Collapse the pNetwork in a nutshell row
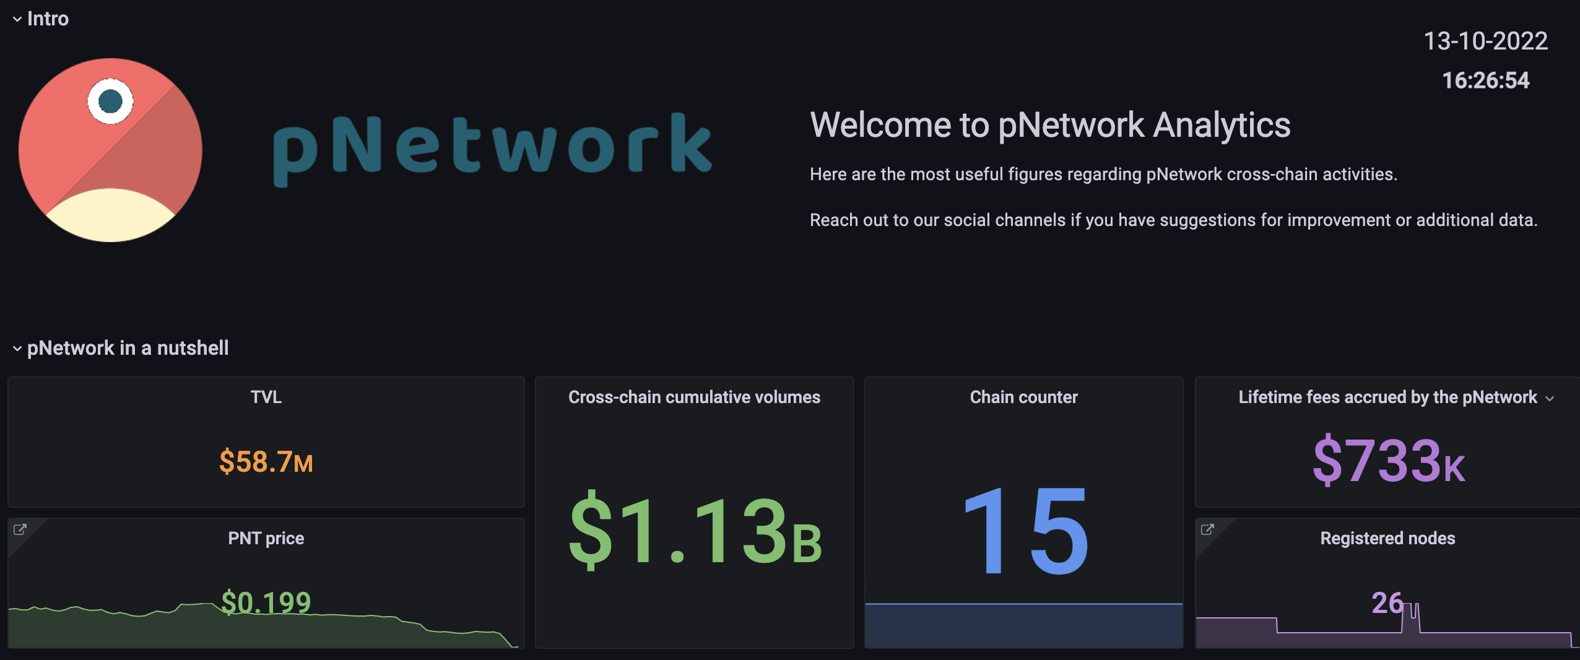Viewport: 1580px width, 660px height. [x=17, y=349]
